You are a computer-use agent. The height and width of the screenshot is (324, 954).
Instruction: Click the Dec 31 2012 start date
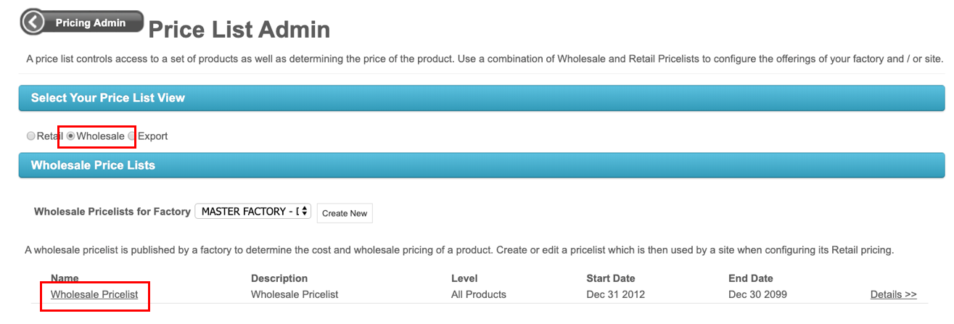click(615, 294)
